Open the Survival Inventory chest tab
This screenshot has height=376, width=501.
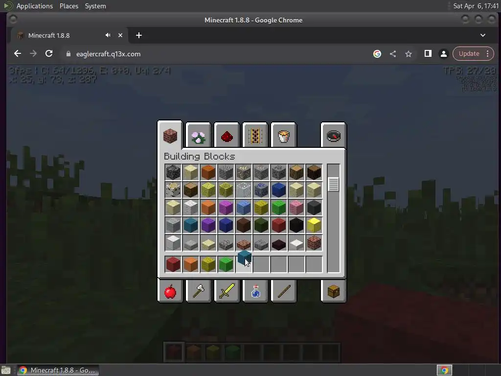[333, 291]
